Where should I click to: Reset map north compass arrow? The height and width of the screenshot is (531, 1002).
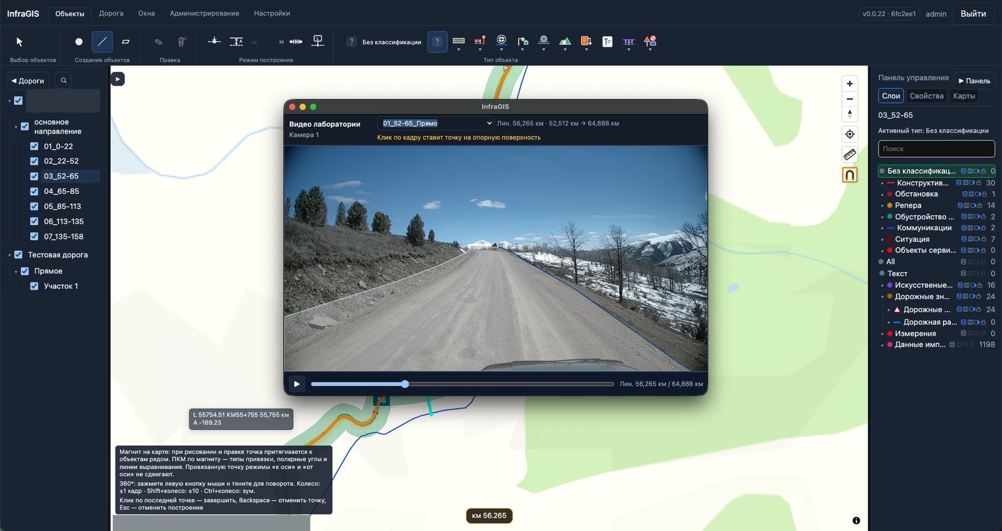(849, 114)
